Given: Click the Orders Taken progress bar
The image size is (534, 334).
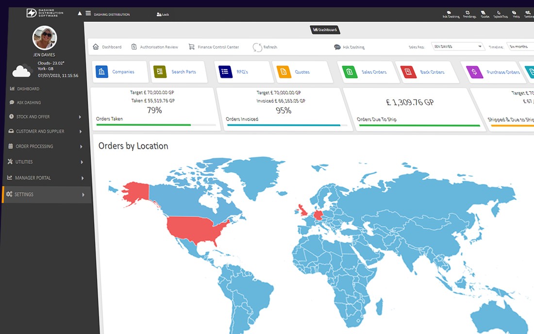Looking at the screenshot, I should coord(156,125).
